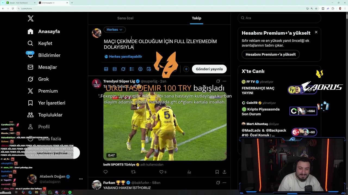
Task: Add another post plus icon
Action: pos(186,69)
